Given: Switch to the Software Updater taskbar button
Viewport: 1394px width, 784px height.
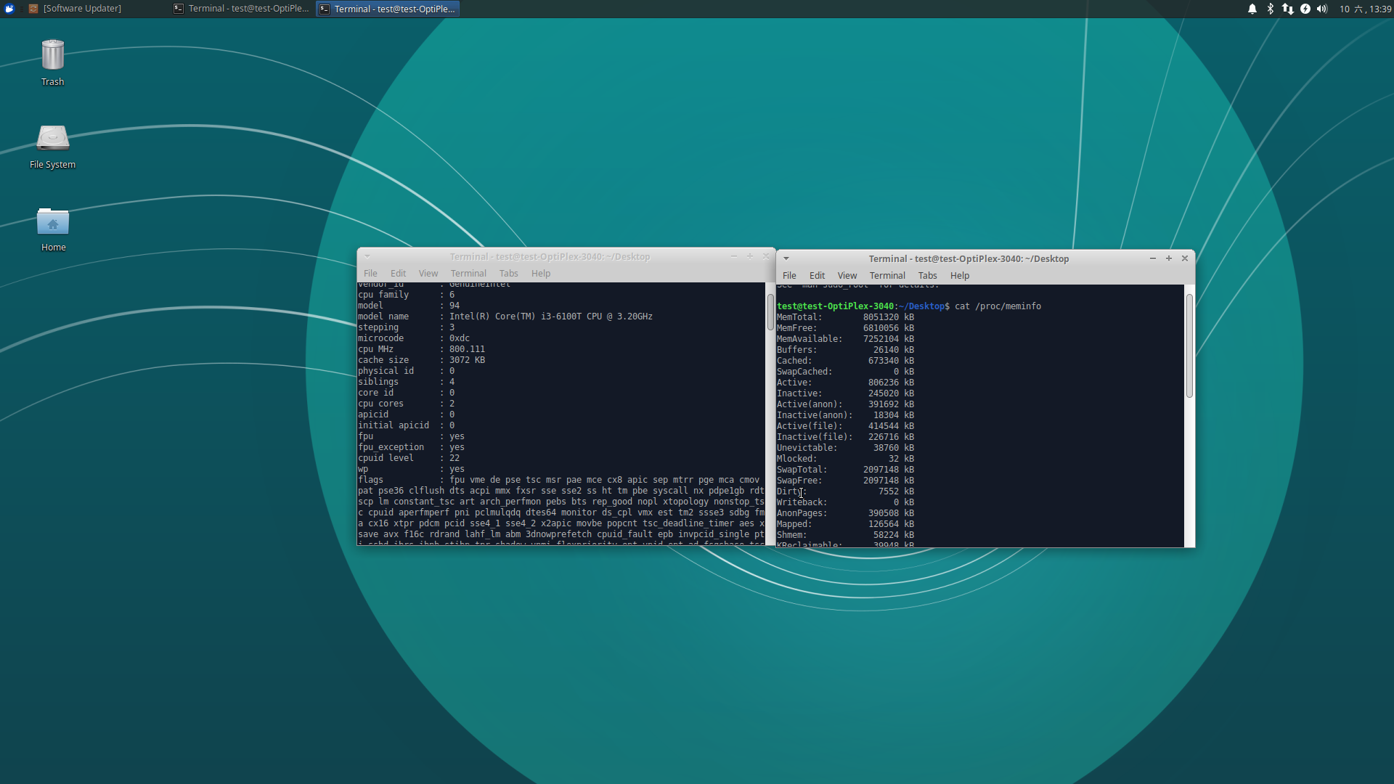Looking at the screenshot, I should (75, 9).
